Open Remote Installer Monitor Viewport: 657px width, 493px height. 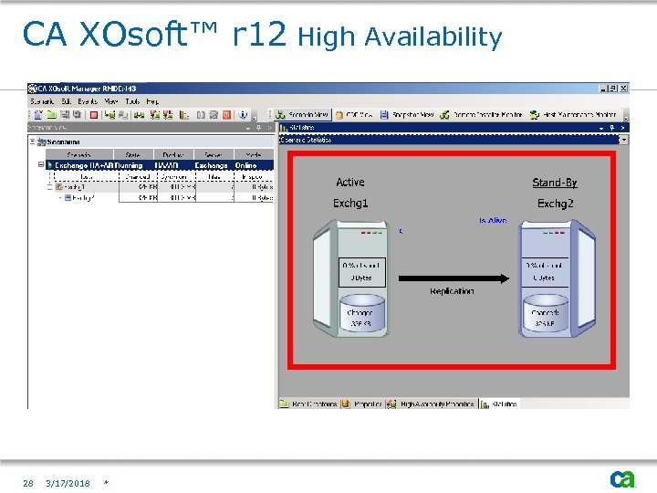481,114
